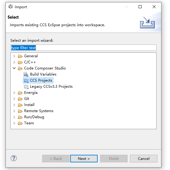Expand the General category
Screen dimensions: 170x170
14,56
